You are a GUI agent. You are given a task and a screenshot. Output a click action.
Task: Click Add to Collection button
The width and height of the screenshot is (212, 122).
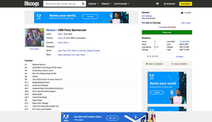(154, 64)
